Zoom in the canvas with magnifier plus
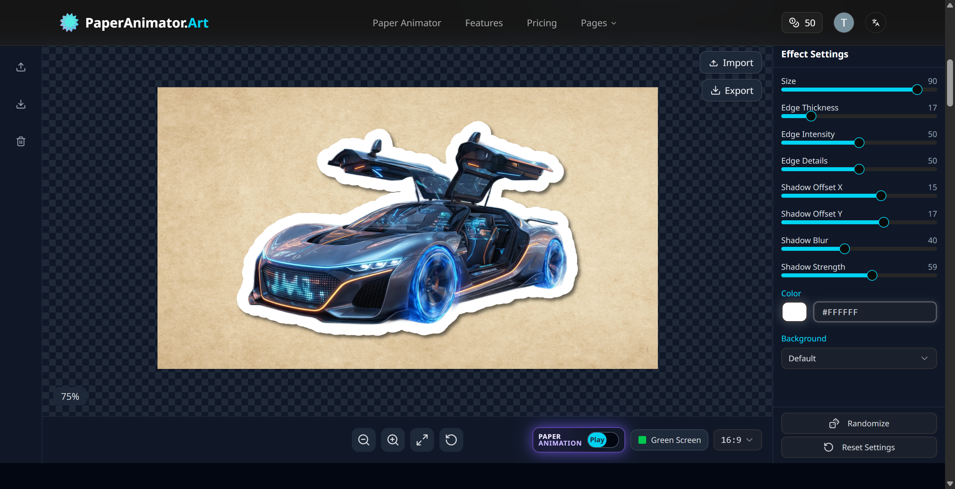Image resolution: width=955 pixels, height=489 pixels. pos(393,440)
